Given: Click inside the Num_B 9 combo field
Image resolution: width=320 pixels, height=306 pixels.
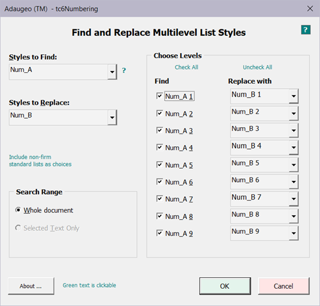Looking at the screenshot, I should (260, 233).
